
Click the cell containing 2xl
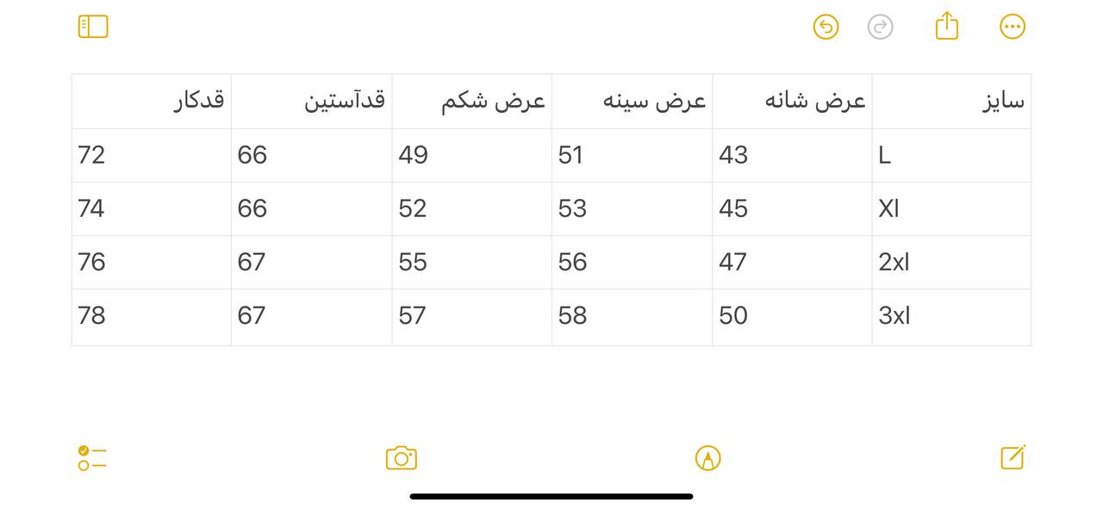coord(951,263)
